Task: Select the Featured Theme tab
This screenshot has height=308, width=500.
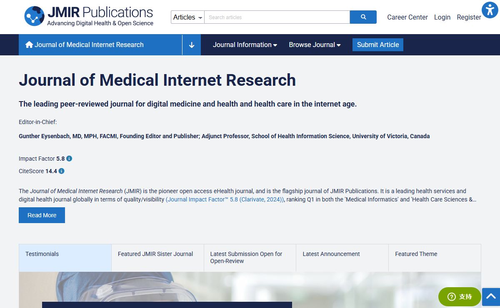Action: coord(435,258)
